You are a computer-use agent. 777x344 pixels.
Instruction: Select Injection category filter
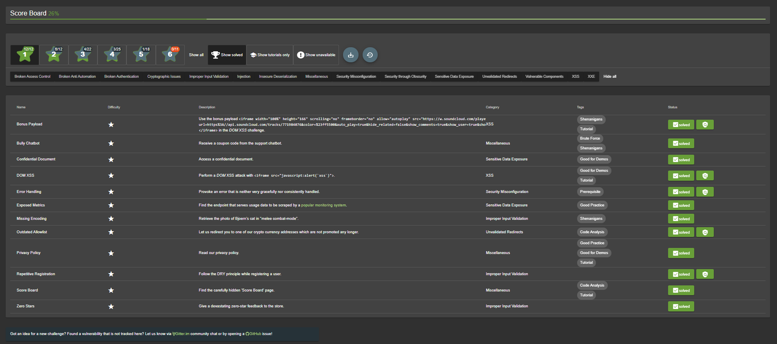click(244, 77)
